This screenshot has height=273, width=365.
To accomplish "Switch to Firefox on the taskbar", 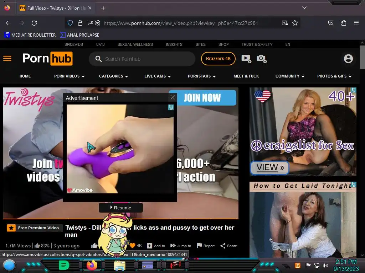I will pyautogui.click(x=92, y=265).
